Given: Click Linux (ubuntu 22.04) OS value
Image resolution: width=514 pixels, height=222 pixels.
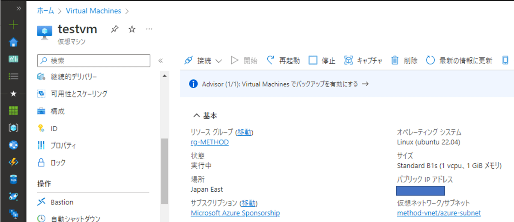Looking at the screenshot, I should (429, 142).
